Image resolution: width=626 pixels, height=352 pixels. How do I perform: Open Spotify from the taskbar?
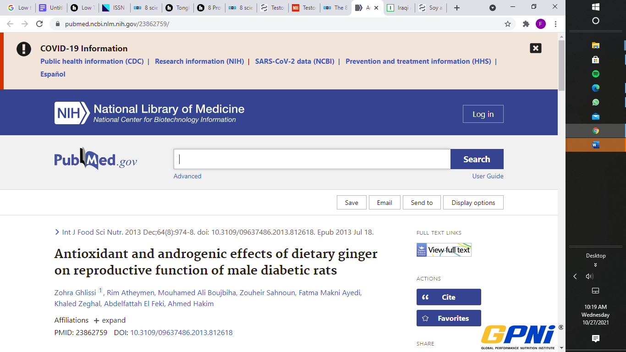595,74
